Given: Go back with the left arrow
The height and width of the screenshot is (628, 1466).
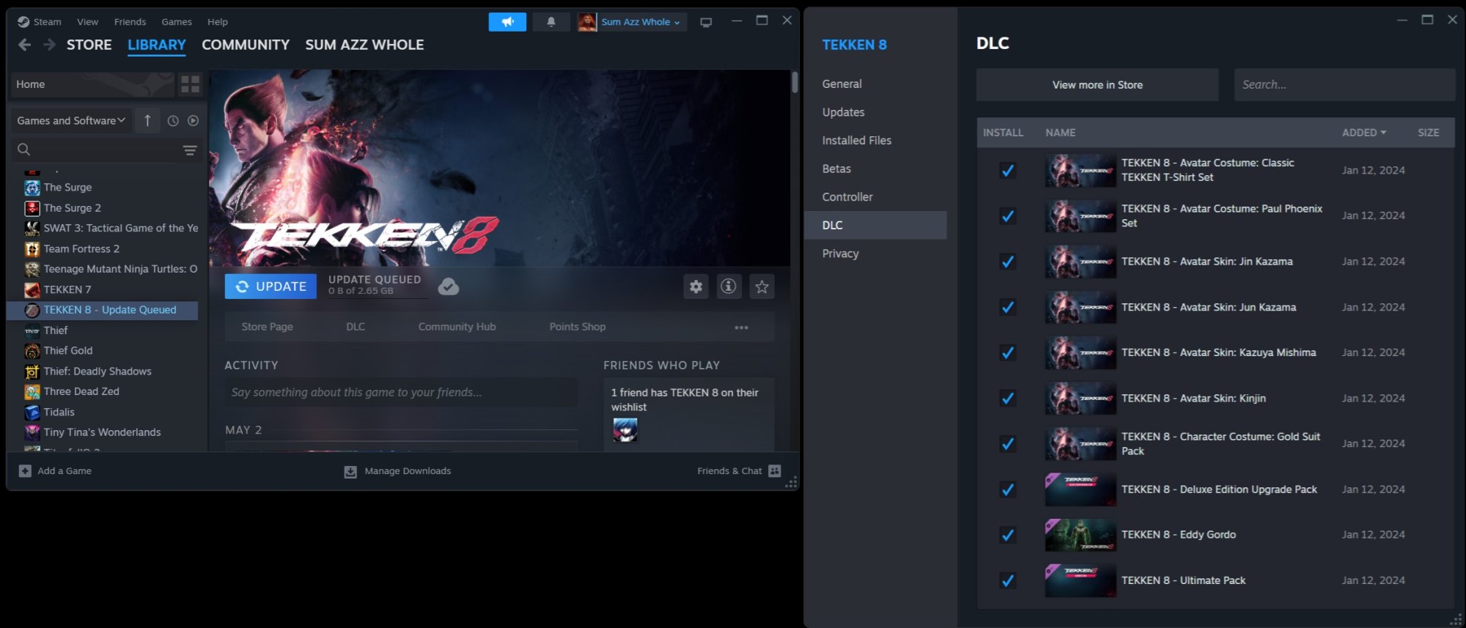Looking at the screenshot, I should pyautogui.click(x=24, y=45).
